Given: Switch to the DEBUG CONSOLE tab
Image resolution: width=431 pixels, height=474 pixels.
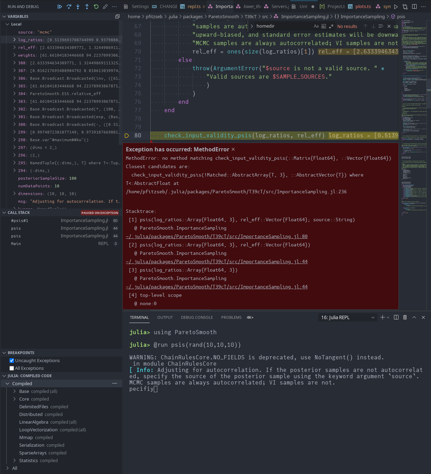Looking at the screenshot, I should 197,317.
